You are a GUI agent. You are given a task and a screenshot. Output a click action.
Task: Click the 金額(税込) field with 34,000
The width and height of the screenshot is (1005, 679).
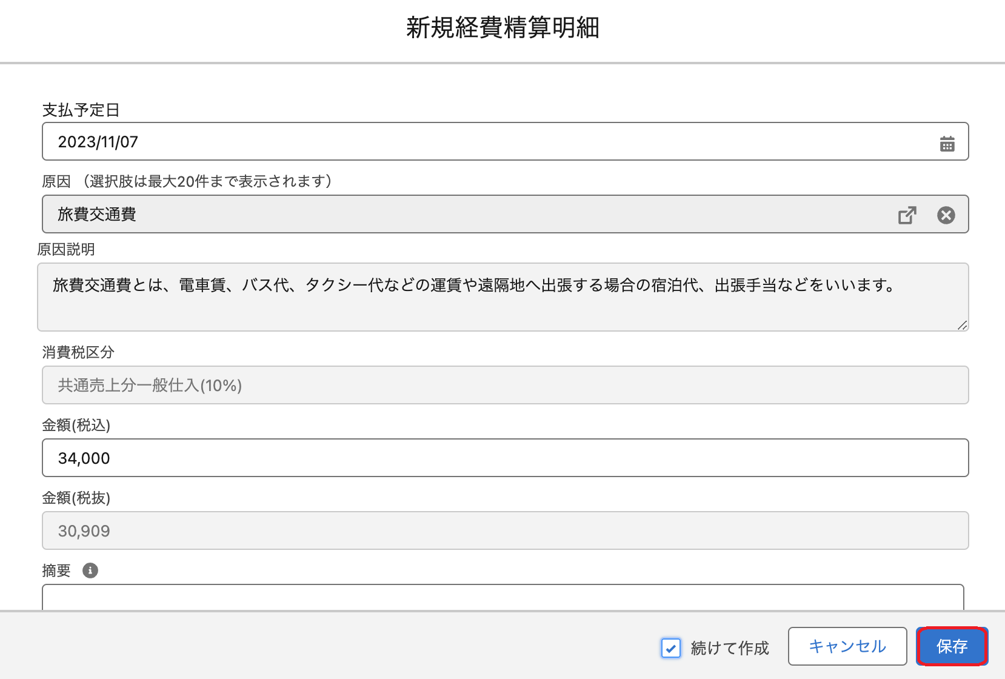(505, 458)
